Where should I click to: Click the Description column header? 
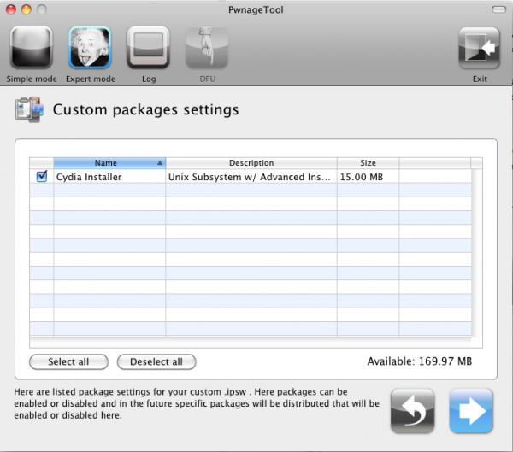[251, 163]
